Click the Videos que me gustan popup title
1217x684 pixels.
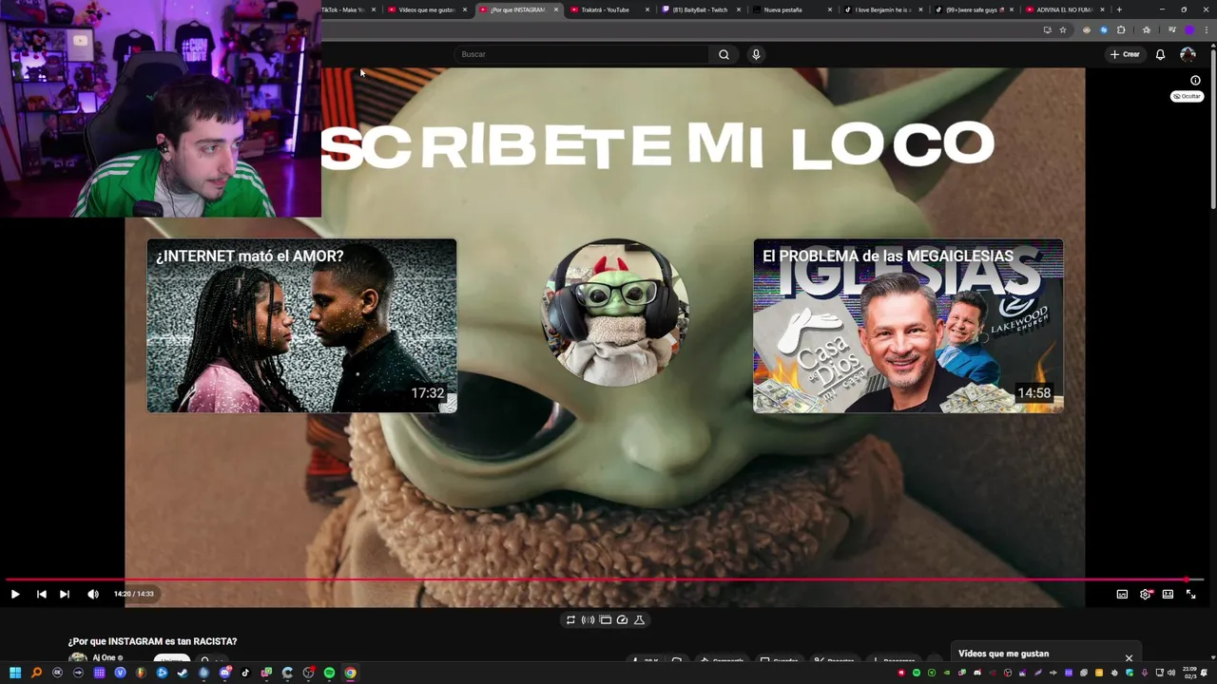1004,654
